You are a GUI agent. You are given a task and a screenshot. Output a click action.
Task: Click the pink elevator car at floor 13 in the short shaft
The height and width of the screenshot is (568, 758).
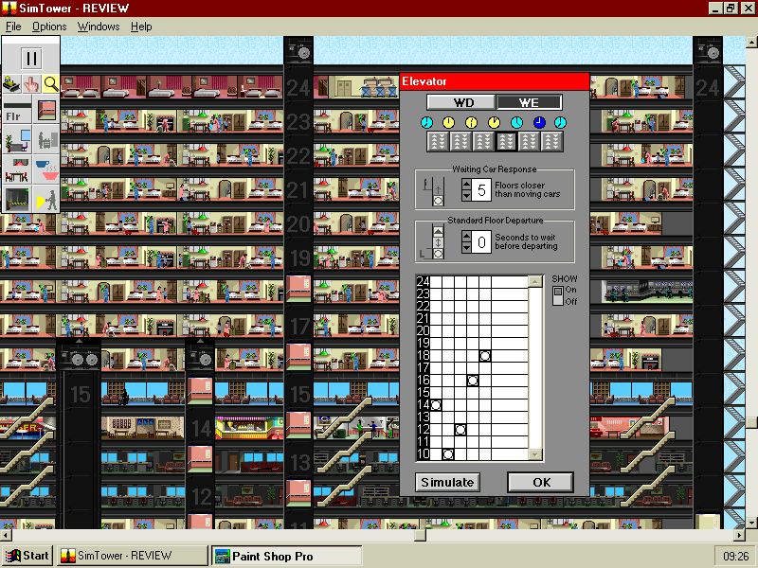pos(200,459)
